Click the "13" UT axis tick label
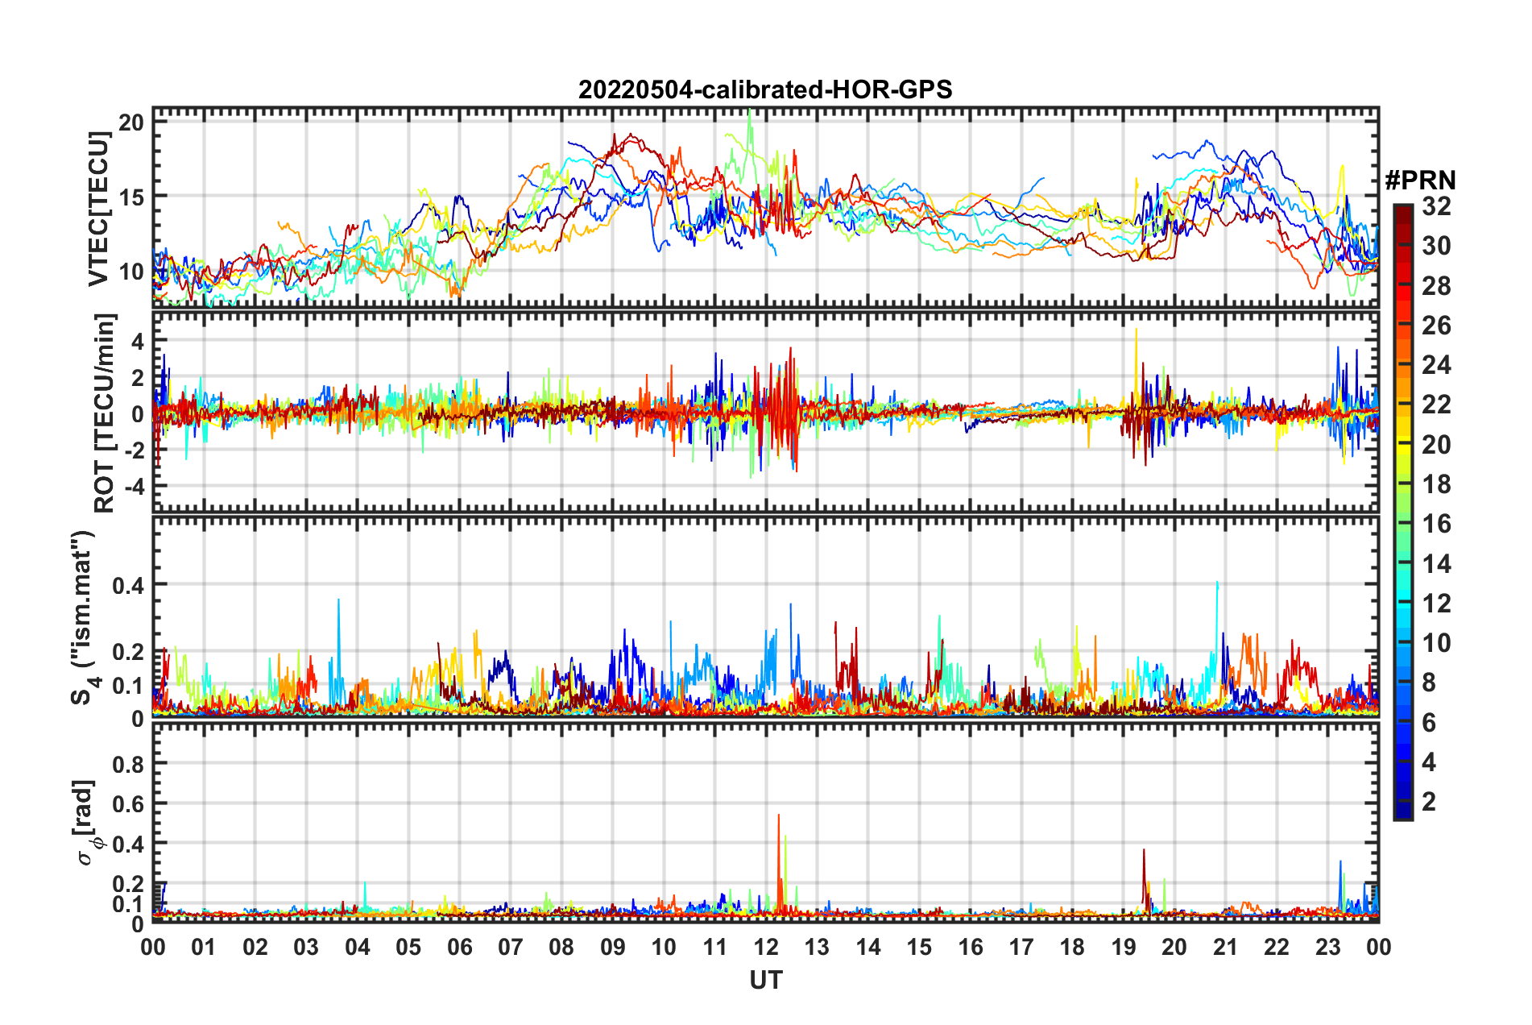 click(x=817, y=947)
